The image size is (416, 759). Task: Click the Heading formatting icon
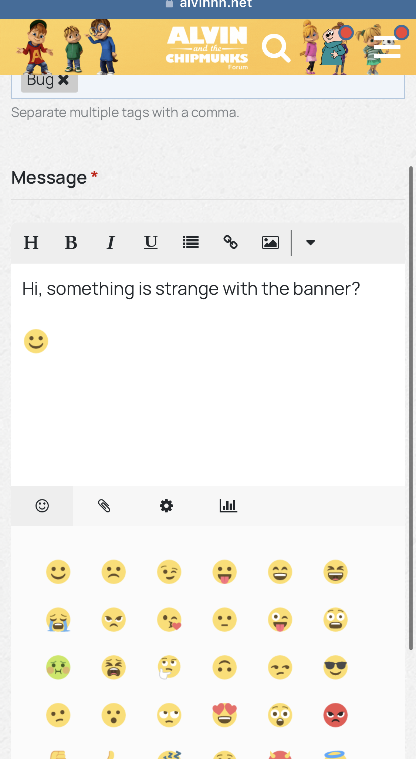click(x=31, y=243)
